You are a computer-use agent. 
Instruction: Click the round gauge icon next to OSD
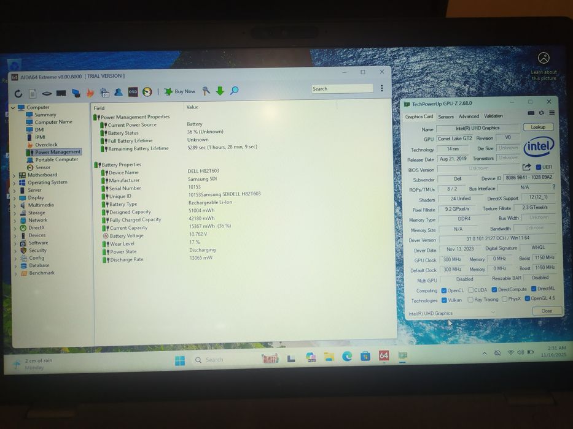pos(147,92)
